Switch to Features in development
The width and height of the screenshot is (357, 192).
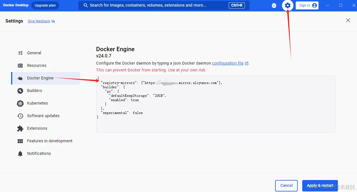(x=50, y=141)
